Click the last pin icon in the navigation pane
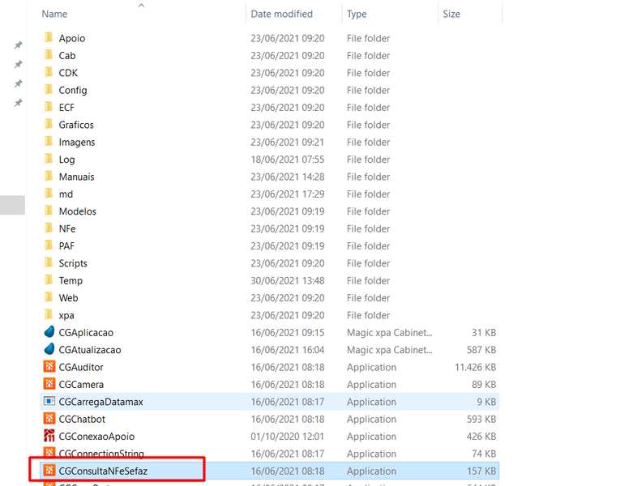This screenshot has width=620, height=486. [x=18, y=103]
